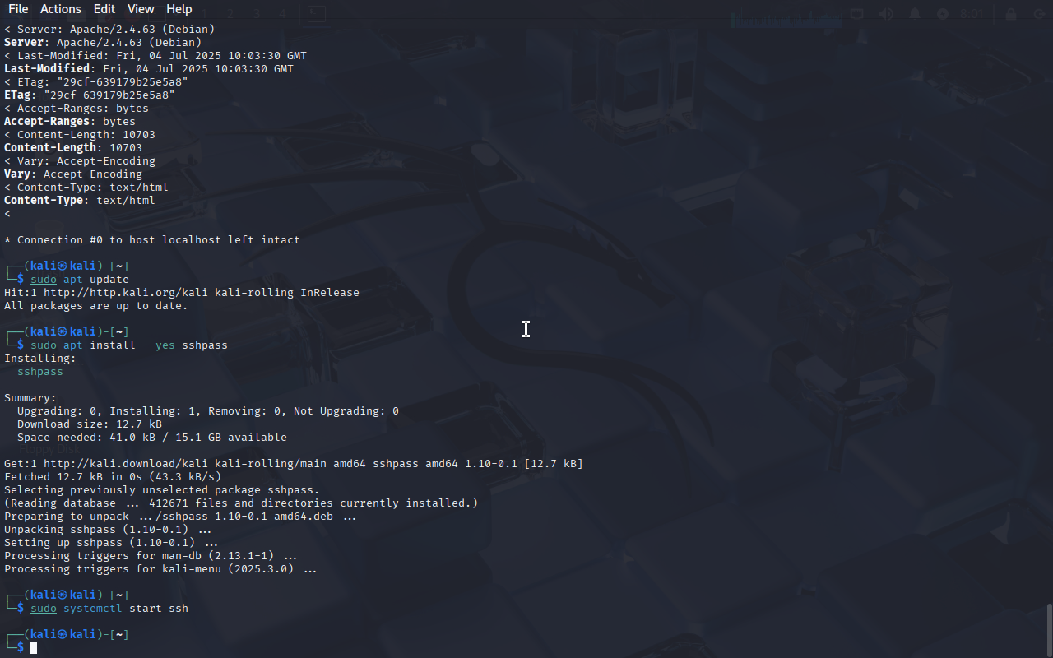The image size is (1053, 658).
Task: Open the Help menu
Action: pyautogui.click(x=179, y=9)
